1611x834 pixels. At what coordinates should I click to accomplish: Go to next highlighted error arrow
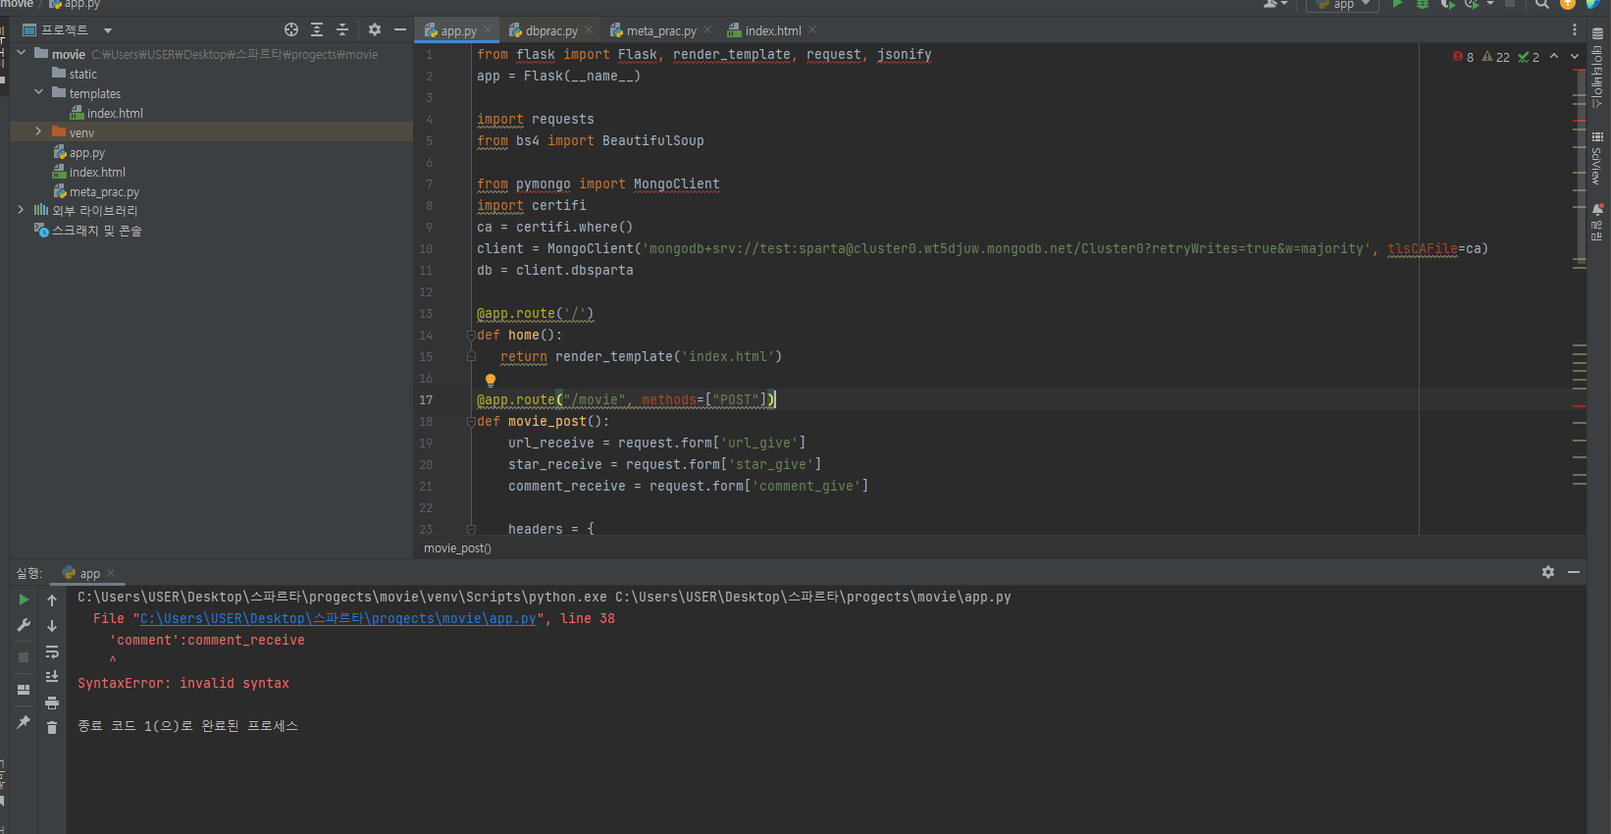pos(1575,57)
